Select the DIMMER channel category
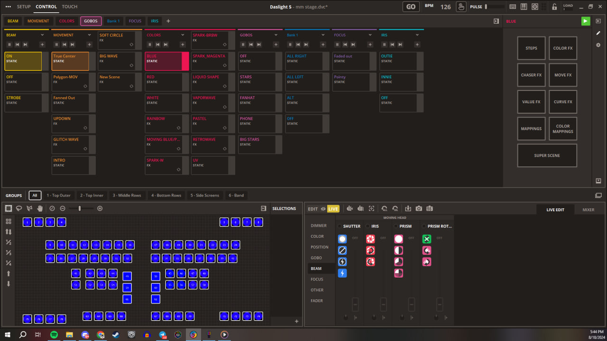Image resolution: width=607 pixels, height=341 pixels. (318, 225)
